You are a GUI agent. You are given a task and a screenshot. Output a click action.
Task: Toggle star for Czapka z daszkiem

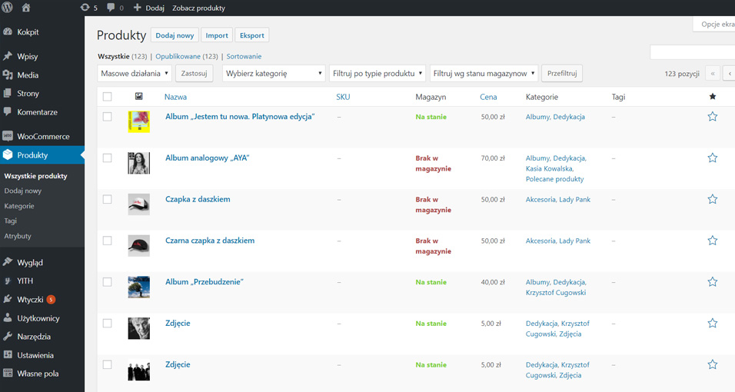click(713, 199)
